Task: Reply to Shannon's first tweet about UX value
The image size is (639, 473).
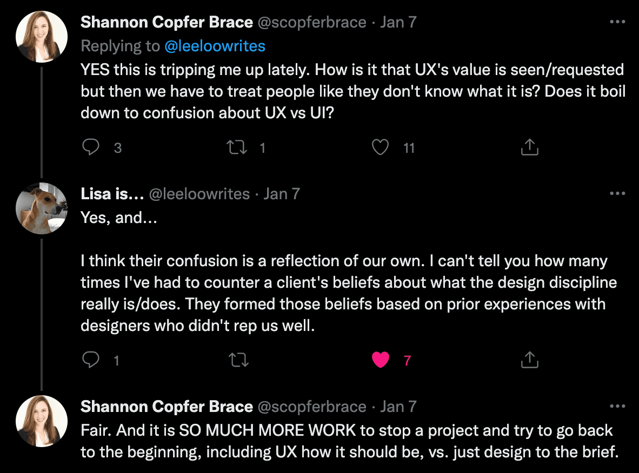Action: click(90, 147)
